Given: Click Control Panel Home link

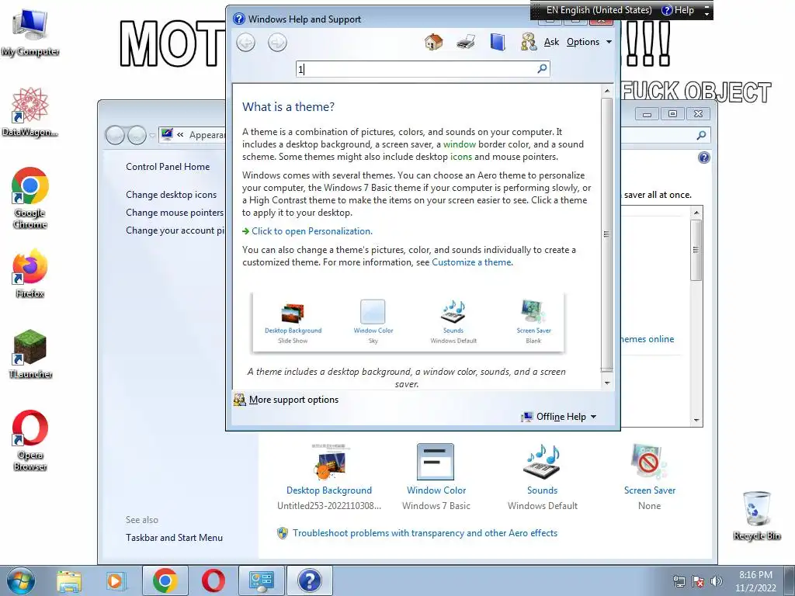Looking at the screenshot, I should (x=168, y=167).
